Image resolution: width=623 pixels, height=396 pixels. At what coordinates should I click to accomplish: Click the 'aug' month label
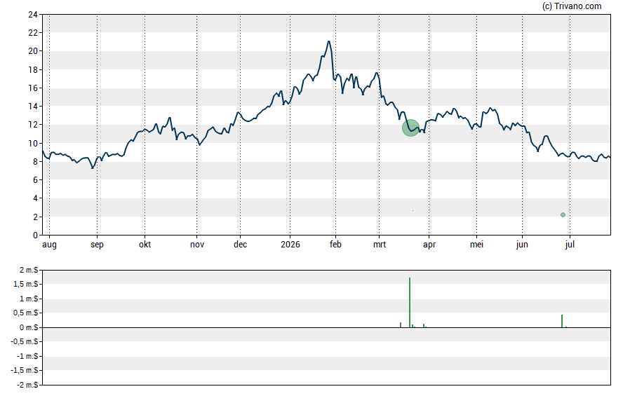49,245
